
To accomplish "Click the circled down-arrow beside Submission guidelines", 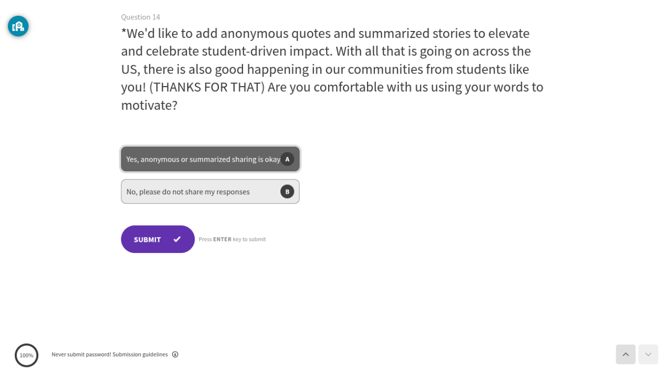I will (175, 354).
